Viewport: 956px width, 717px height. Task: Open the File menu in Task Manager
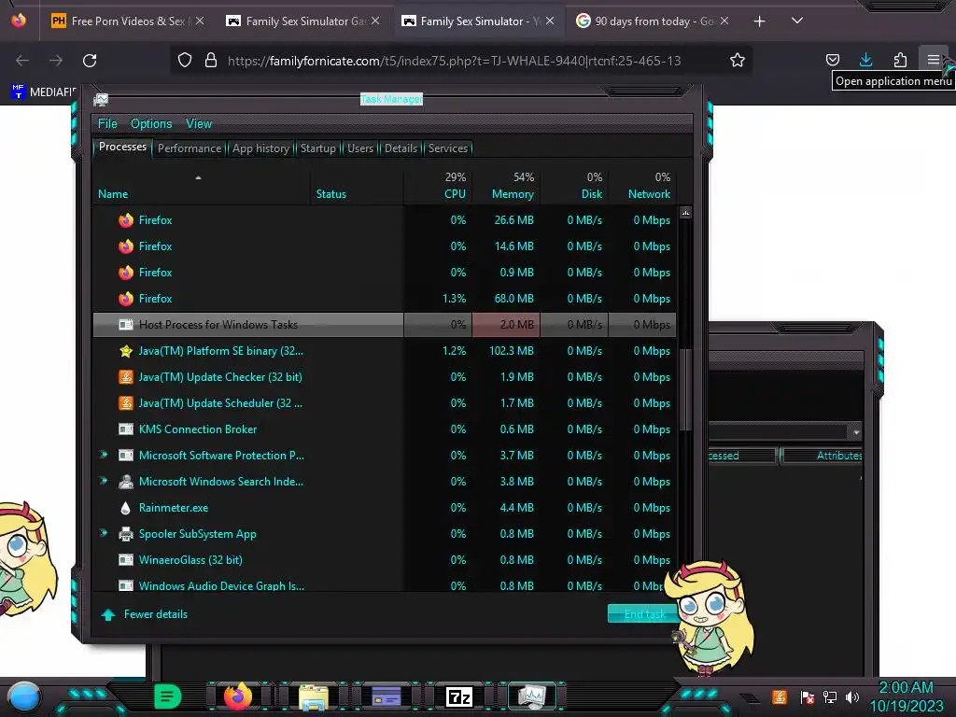tap(107, 124)
